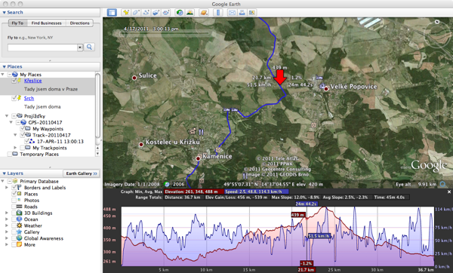
Task: Show historical imagery clock icon in the toolbar
Action: (180, 12)
